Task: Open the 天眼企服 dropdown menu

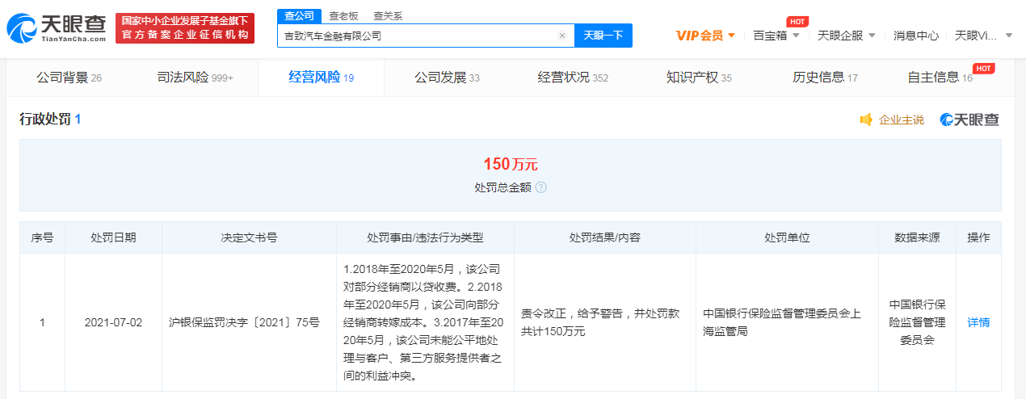Action: (847, 36)
